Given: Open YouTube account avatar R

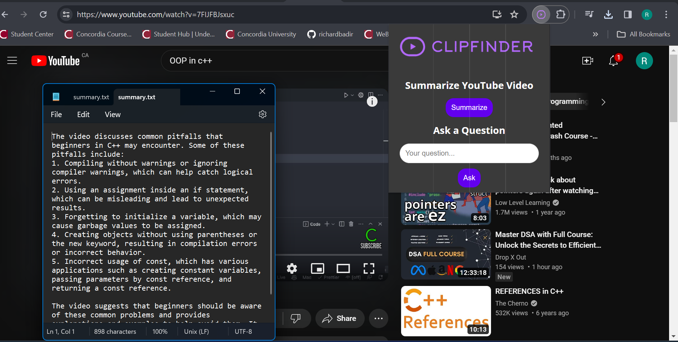Looking at the screenshot, I should tap(644, 61).
